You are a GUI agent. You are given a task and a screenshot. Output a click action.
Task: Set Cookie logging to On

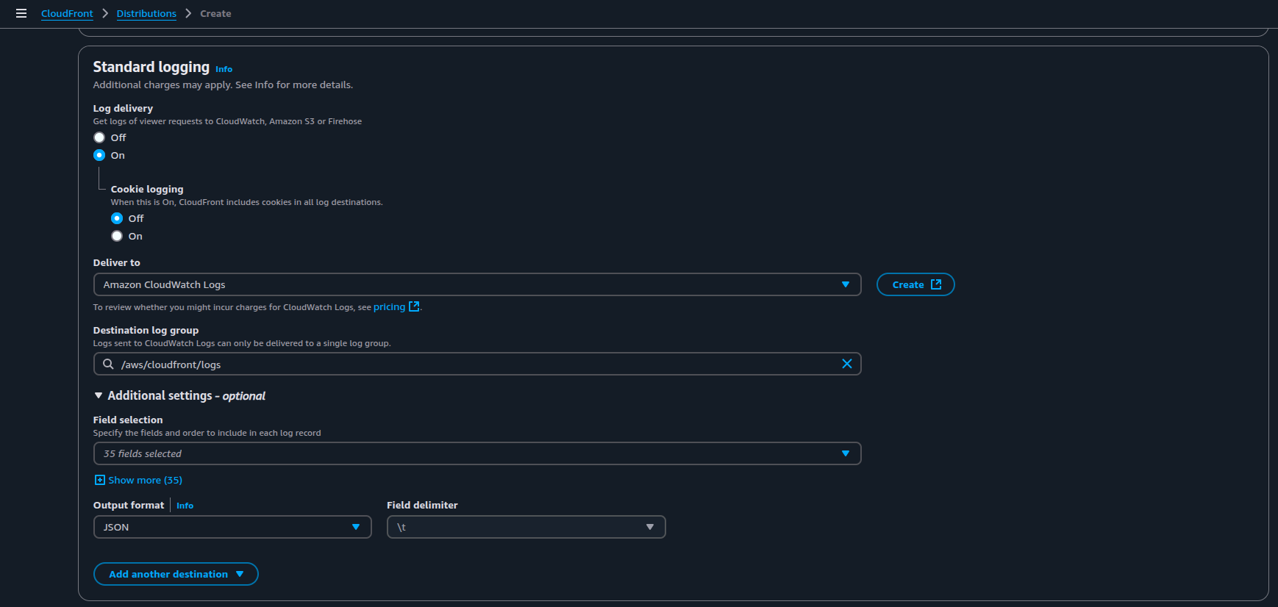(117, 236)
